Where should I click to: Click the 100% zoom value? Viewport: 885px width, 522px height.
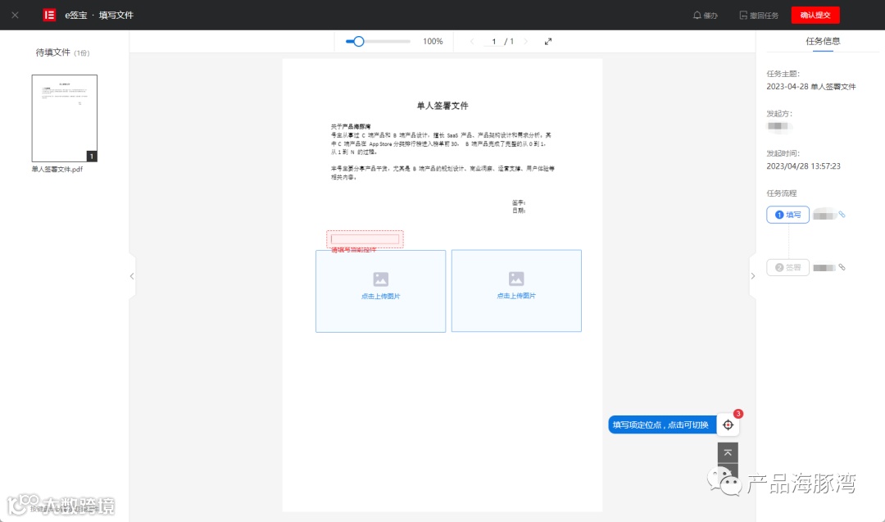(433, 41)
